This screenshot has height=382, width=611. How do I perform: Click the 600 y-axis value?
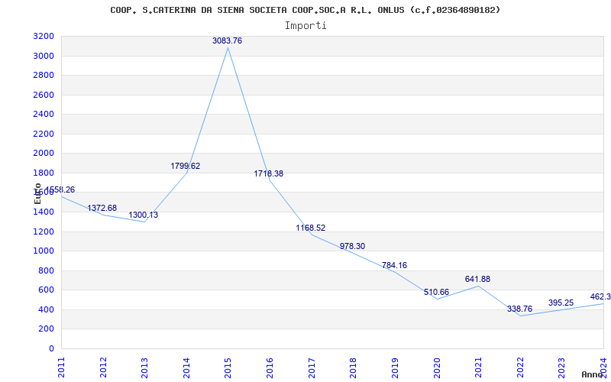[47, 290]
